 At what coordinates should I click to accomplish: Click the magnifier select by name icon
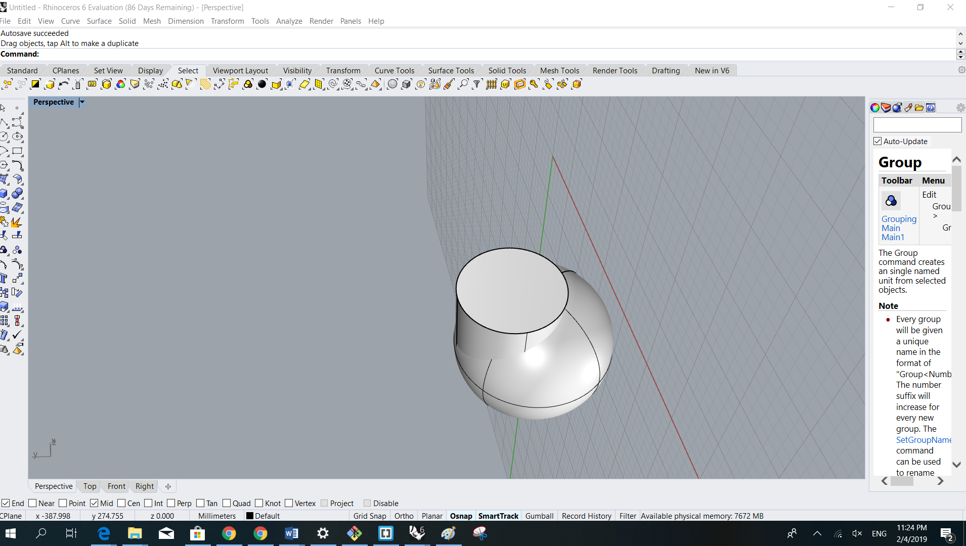(x=463, y=84)
